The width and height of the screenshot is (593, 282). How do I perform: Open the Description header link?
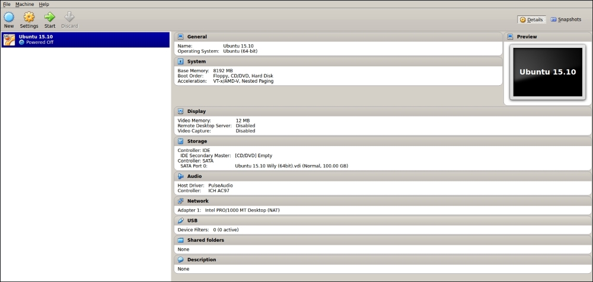pos(202,260)
